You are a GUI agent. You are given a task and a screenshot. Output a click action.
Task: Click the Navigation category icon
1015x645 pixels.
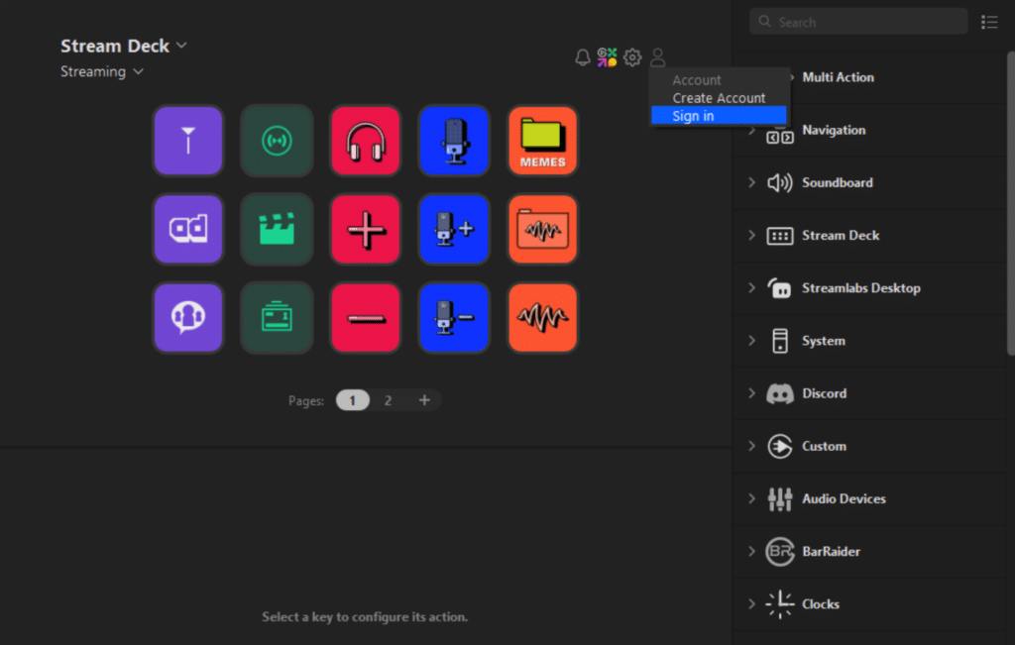(x=780, y=135)
